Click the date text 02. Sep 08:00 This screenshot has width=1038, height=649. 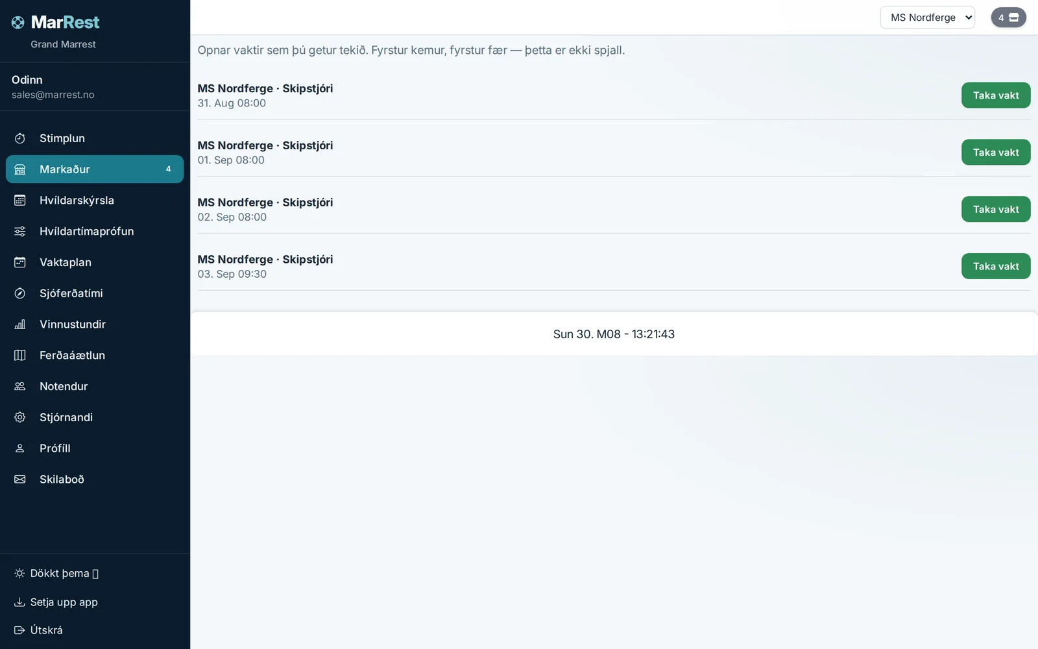(232, 217)
